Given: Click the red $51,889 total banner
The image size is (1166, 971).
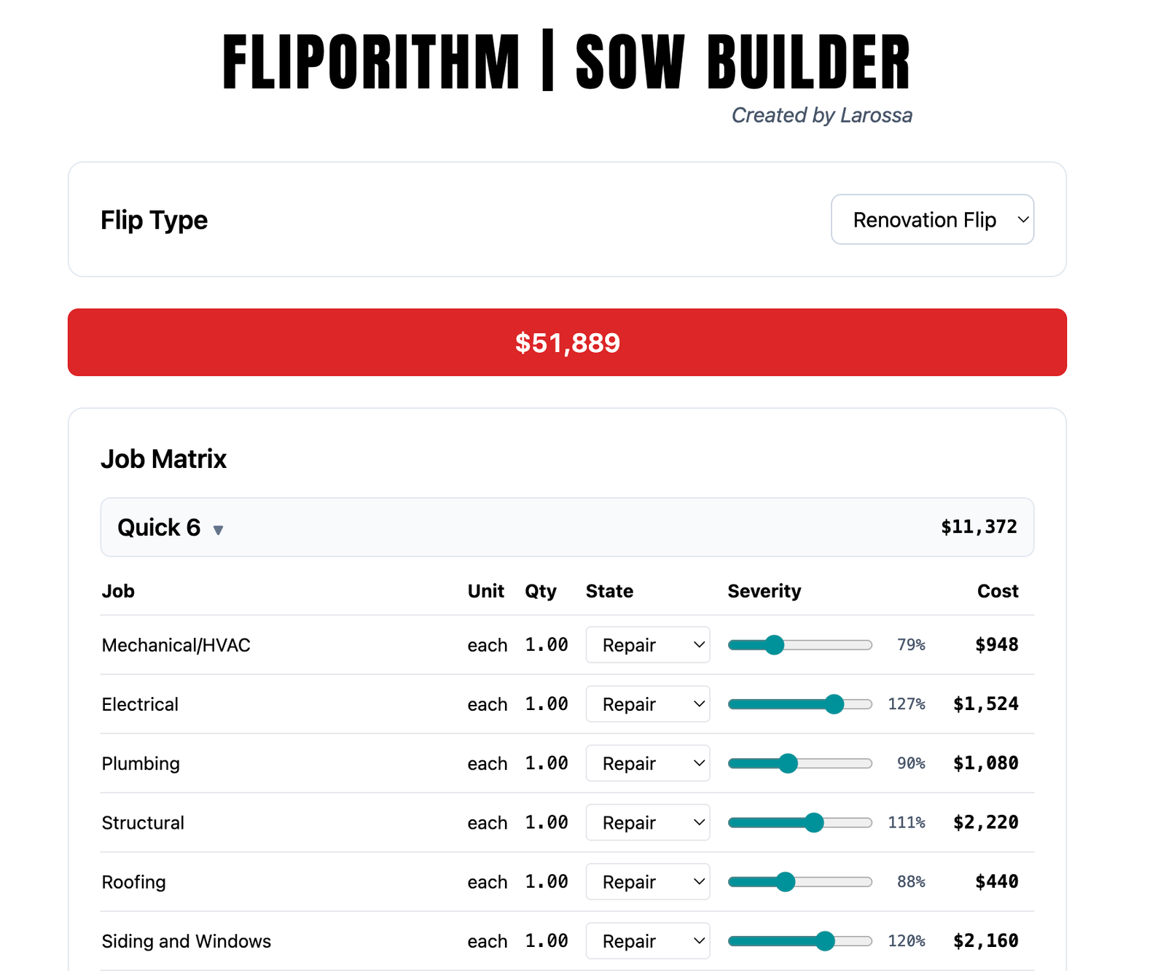Looking at the screenshot, I should point(567,343).
